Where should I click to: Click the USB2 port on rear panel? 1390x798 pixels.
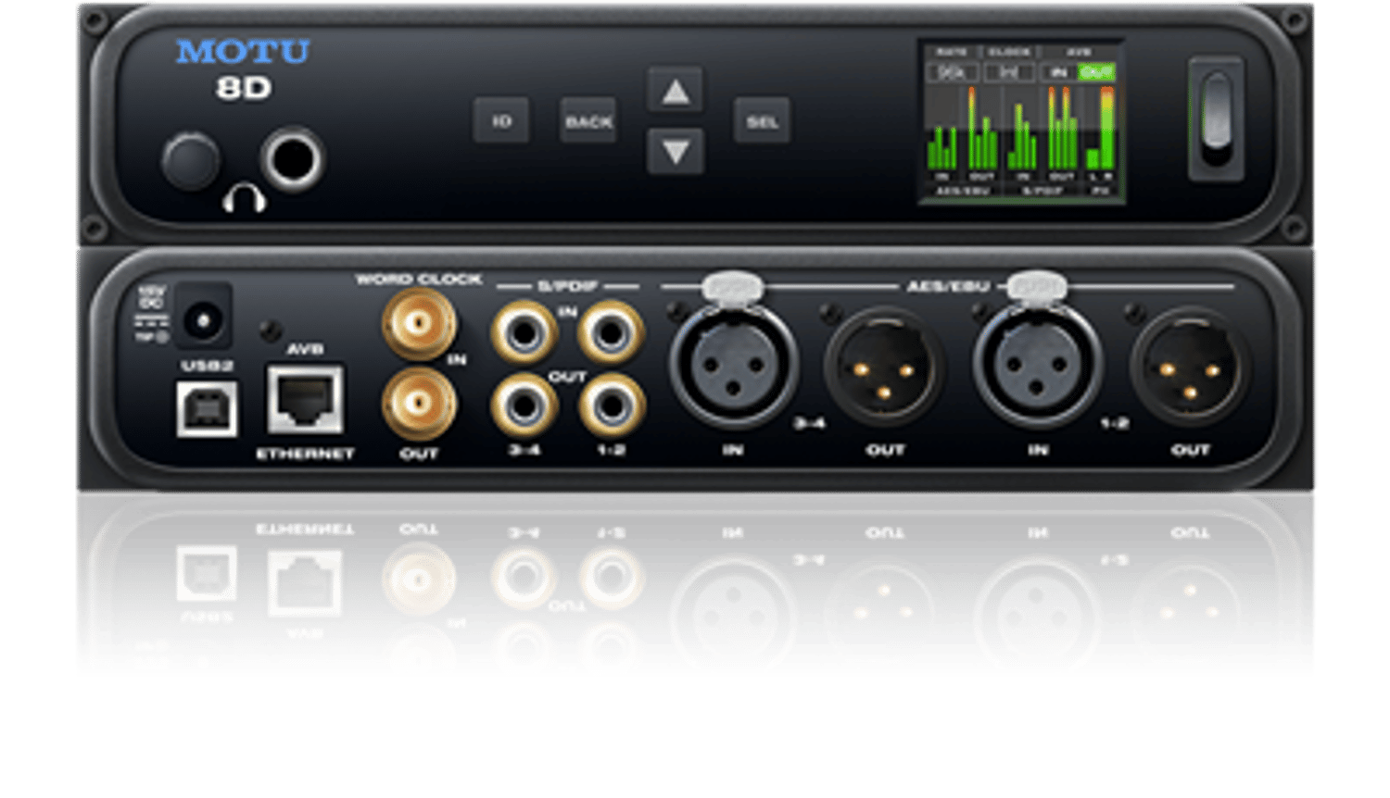207,408
